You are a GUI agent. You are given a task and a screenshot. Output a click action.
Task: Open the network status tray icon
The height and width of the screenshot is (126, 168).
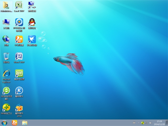(146, 123)
